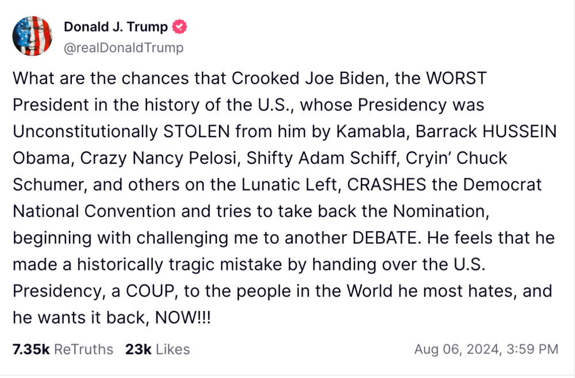This screenshot has width=575, height=378.
Task: Click the closing NOW!!! text
Action: click(x=183, y=318)
